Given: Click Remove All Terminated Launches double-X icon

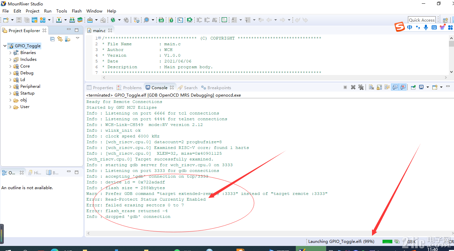Looking at the screenshot, I should point(361,87).
